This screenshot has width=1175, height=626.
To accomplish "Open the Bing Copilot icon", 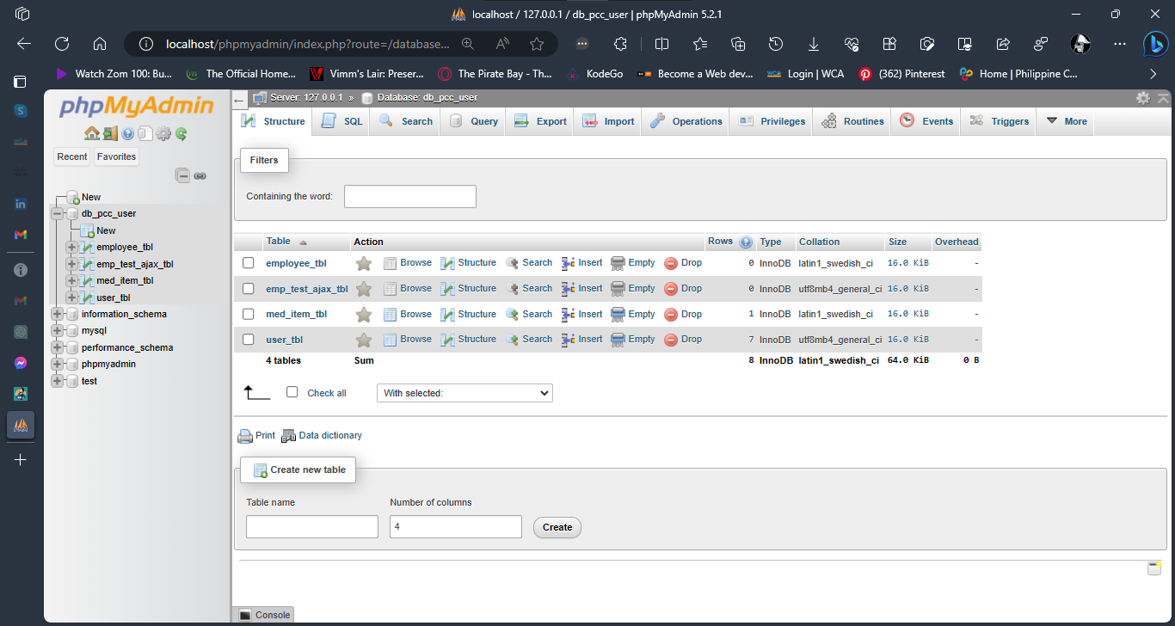I will (x=1154, y=44).
